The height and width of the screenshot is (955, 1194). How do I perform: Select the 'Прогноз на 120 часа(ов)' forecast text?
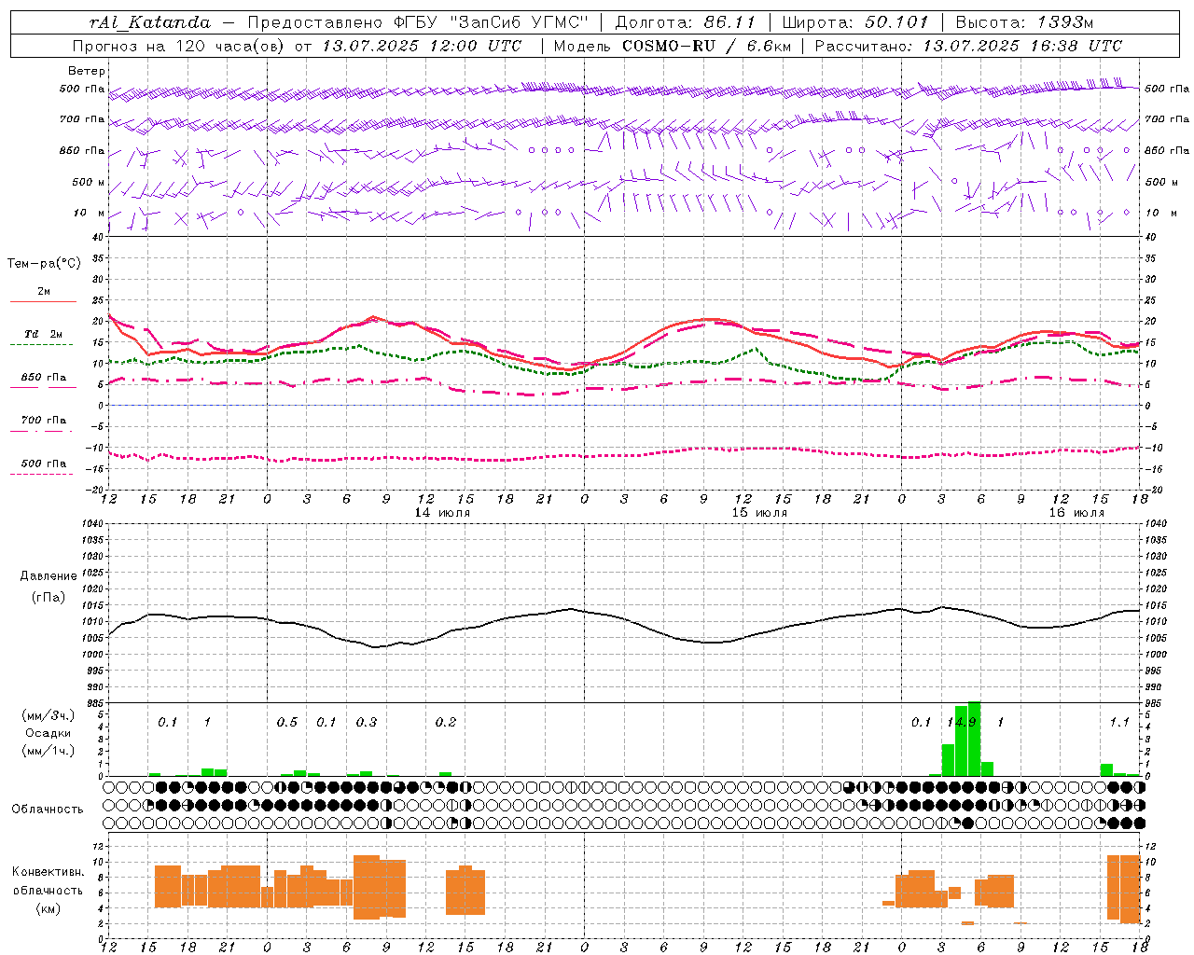179,46
